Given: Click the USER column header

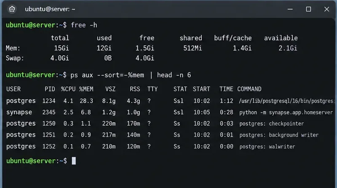Looking at the screenshot, I should 13,89.
